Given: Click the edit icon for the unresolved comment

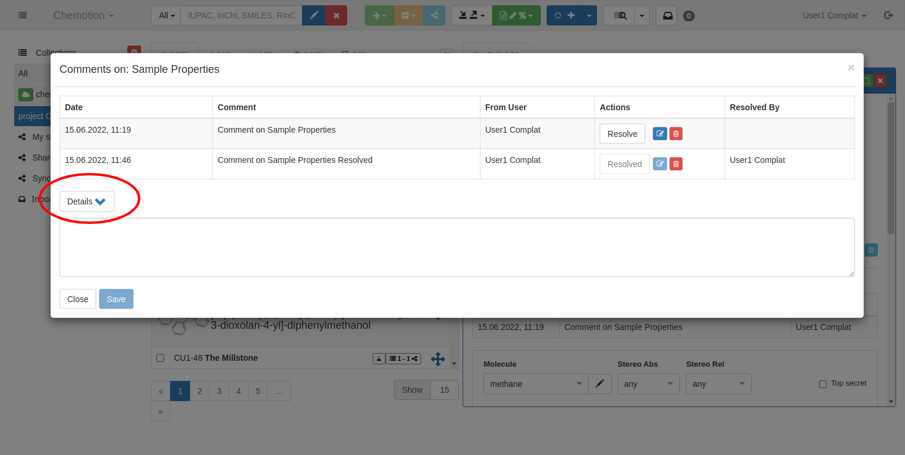Looking at the screenshot, I should (x=660, y=134).
